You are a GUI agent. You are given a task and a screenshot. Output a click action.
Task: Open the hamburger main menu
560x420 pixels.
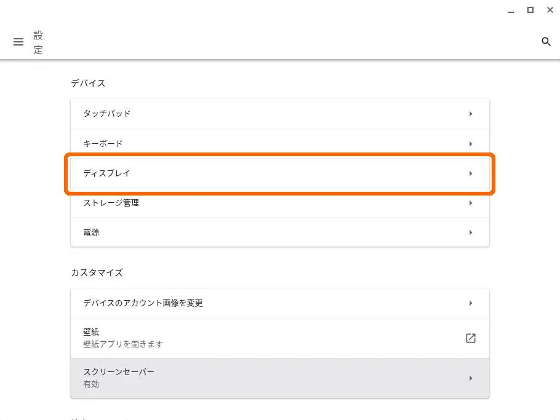click(18, 42)
